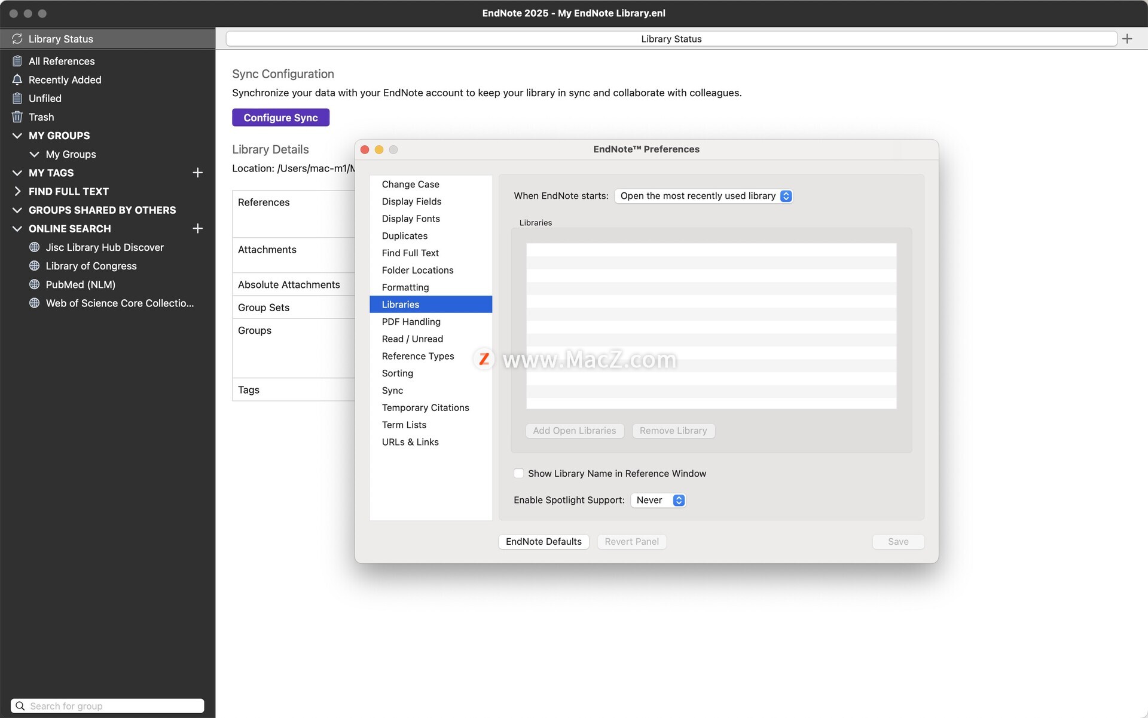Close the EndNote Preferences dialog
This screenshot has height=718, width=1148.
click(x=365, y=149)
